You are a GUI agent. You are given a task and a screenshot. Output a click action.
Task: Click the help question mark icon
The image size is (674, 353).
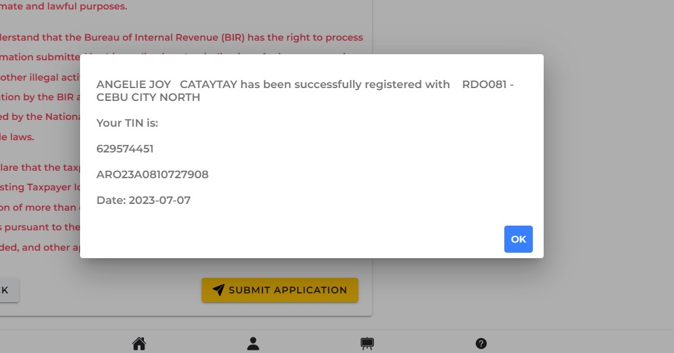click(x=481, y=344)
